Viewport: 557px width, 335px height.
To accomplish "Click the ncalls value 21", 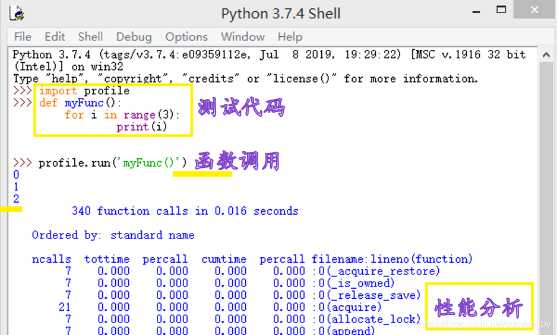I will (65, 307).
